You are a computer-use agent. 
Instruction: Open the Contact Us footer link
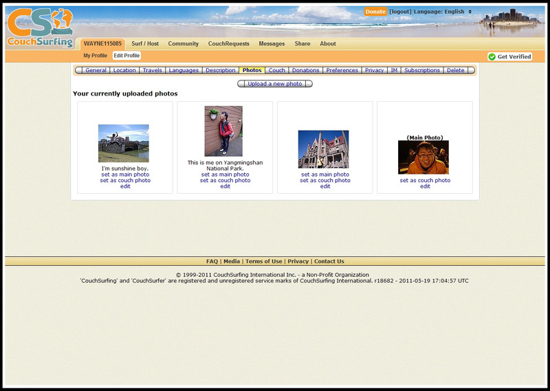click(329, 261)
